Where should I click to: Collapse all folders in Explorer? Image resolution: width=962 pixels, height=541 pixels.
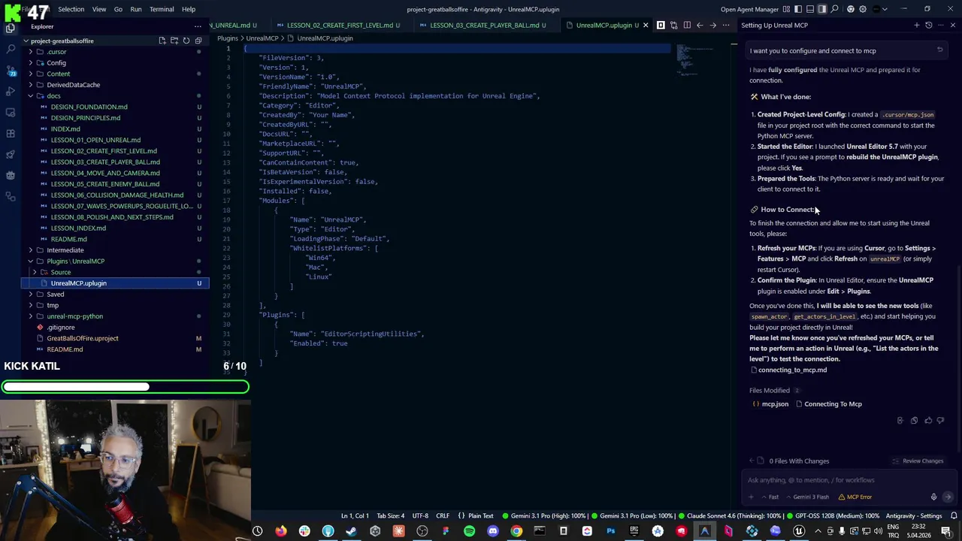198,41
